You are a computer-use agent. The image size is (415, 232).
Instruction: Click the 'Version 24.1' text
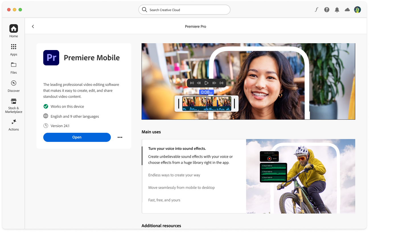coord(60,126)
